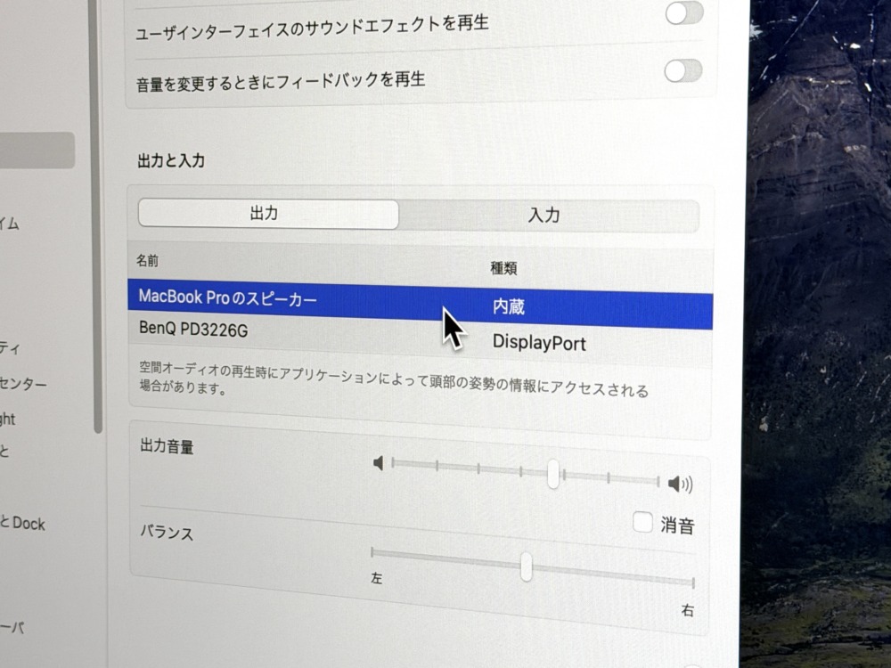The height and width of the screenshot is (668, 891).
Task: Enable 音量を変更するときにフィードバックを再生 switch
Action: [x=683, y=71]
